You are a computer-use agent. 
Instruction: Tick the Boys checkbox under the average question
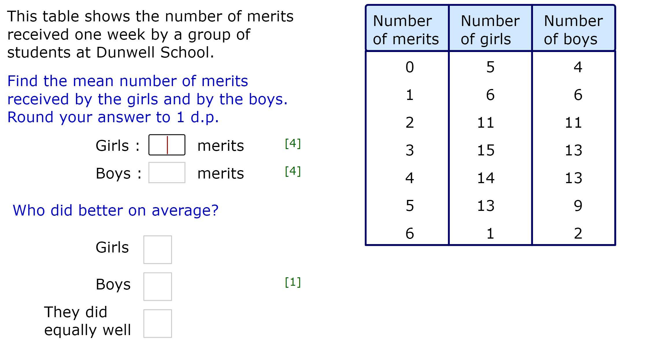[x=158, y=287]
